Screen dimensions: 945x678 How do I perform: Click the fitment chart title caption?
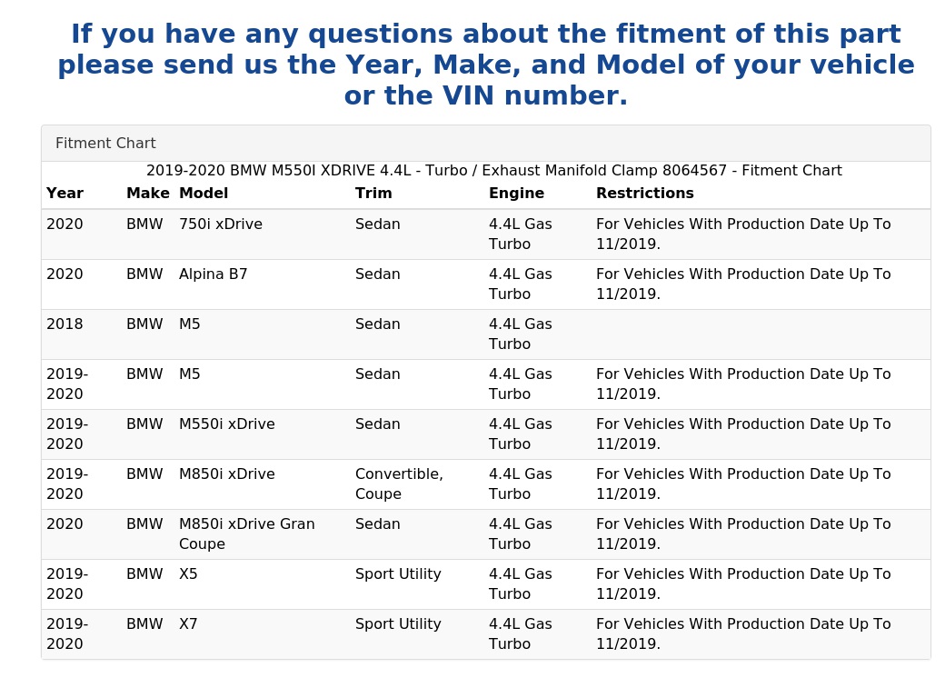click(x=494, y=171)
